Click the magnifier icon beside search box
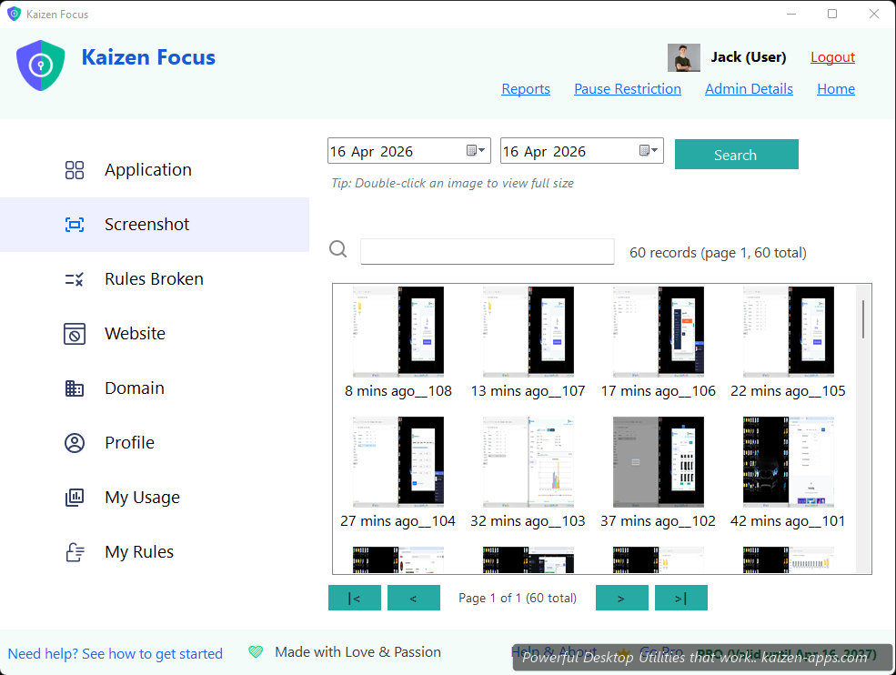The image size is (896, 675). click(338, 250)
